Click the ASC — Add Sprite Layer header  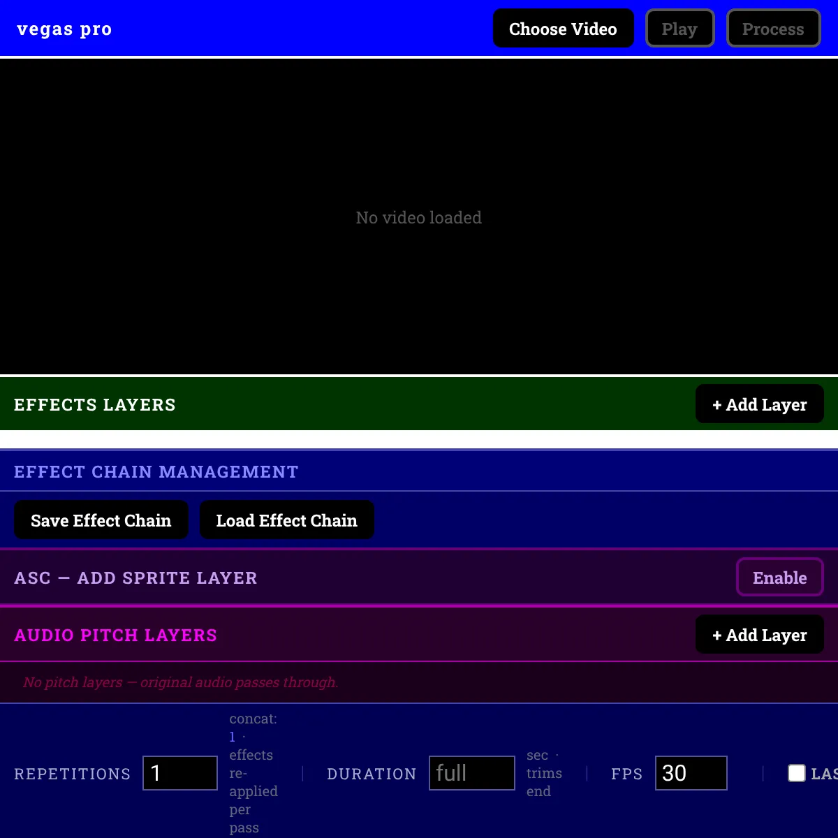click(135, 578)
